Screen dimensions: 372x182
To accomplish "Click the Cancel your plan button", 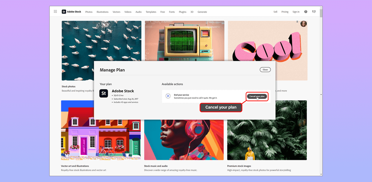I will click(257, 96).
